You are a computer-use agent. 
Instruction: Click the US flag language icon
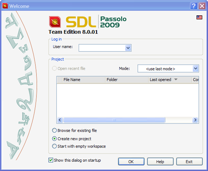(199, 18)
